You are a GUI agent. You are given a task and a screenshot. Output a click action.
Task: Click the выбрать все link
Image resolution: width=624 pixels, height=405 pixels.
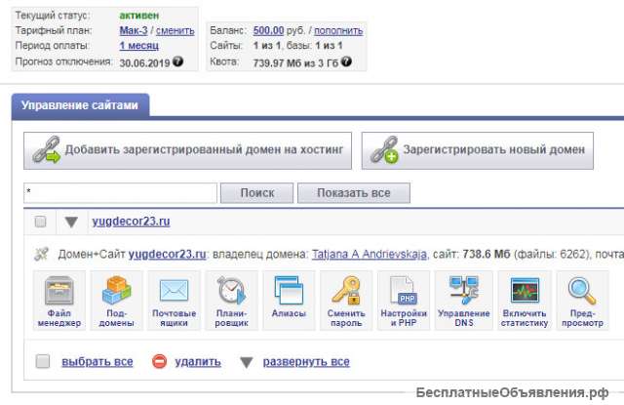pyautogui.click(x=97, y=362)
